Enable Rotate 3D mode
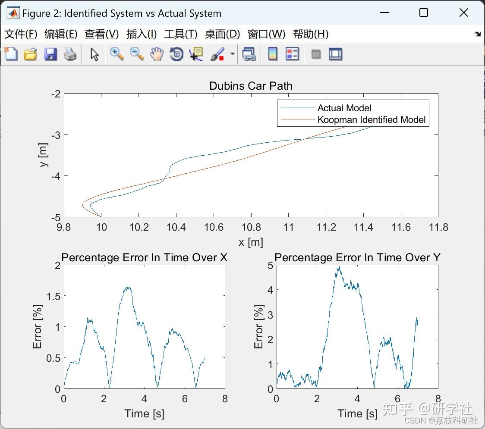The height and width of the screenshot is (429, 485). [x=176, y=54]
